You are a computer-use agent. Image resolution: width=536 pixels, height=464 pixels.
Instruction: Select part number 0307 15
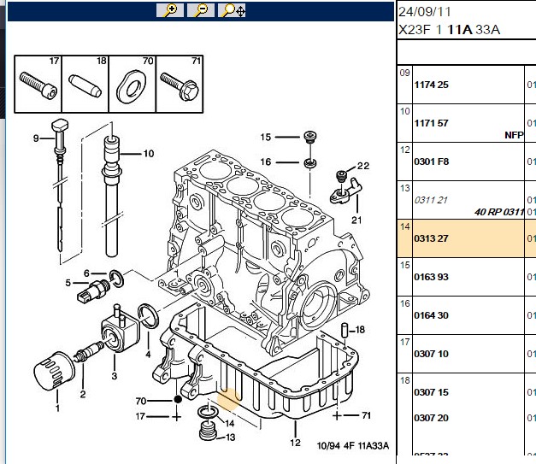tap(431, 392)
